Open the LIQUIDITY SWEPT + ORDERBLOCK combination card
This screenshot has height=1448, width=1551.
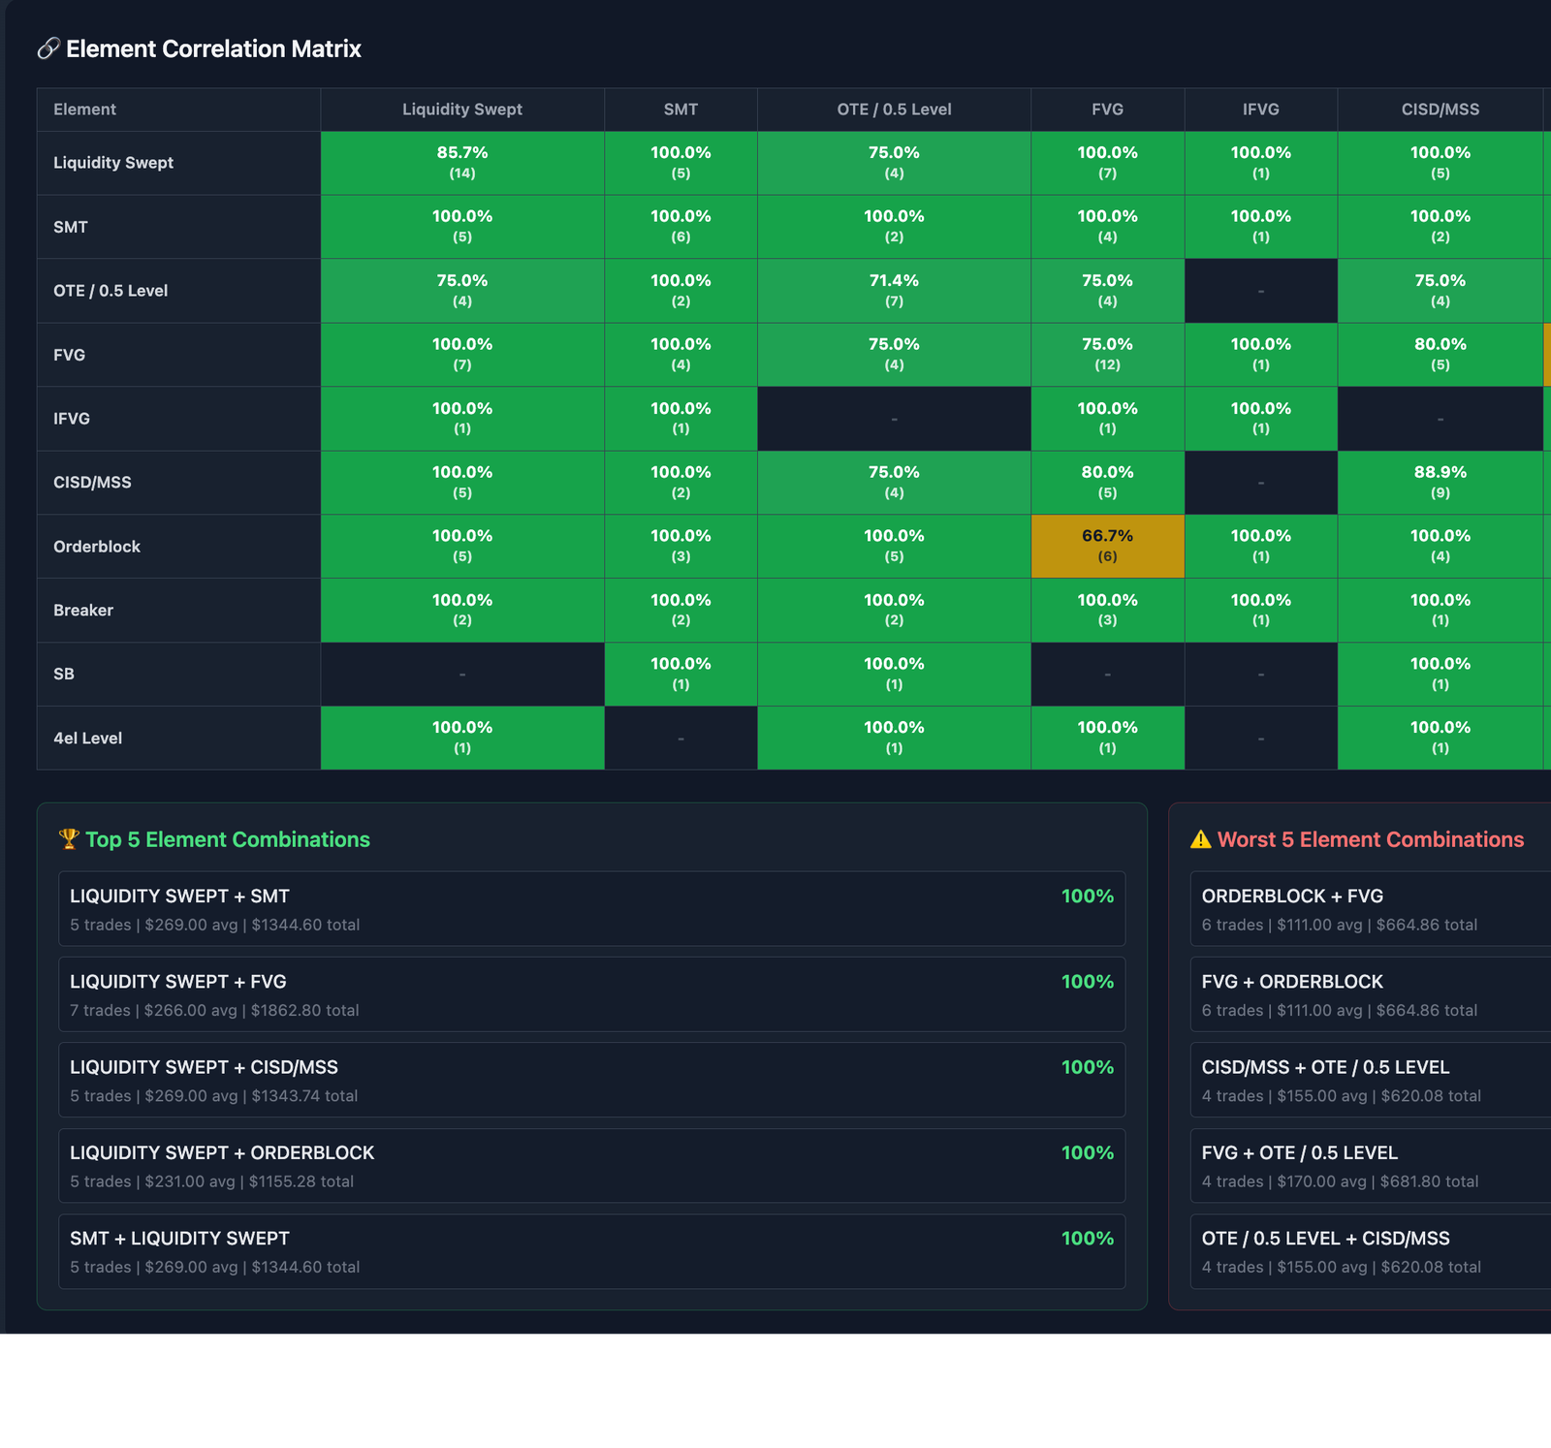(591, 1166)
